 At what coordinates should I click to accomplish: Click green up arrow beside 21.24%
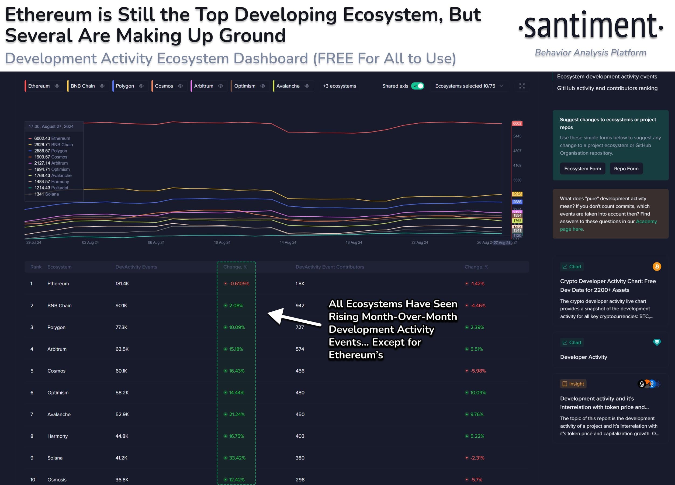[226, 414]
